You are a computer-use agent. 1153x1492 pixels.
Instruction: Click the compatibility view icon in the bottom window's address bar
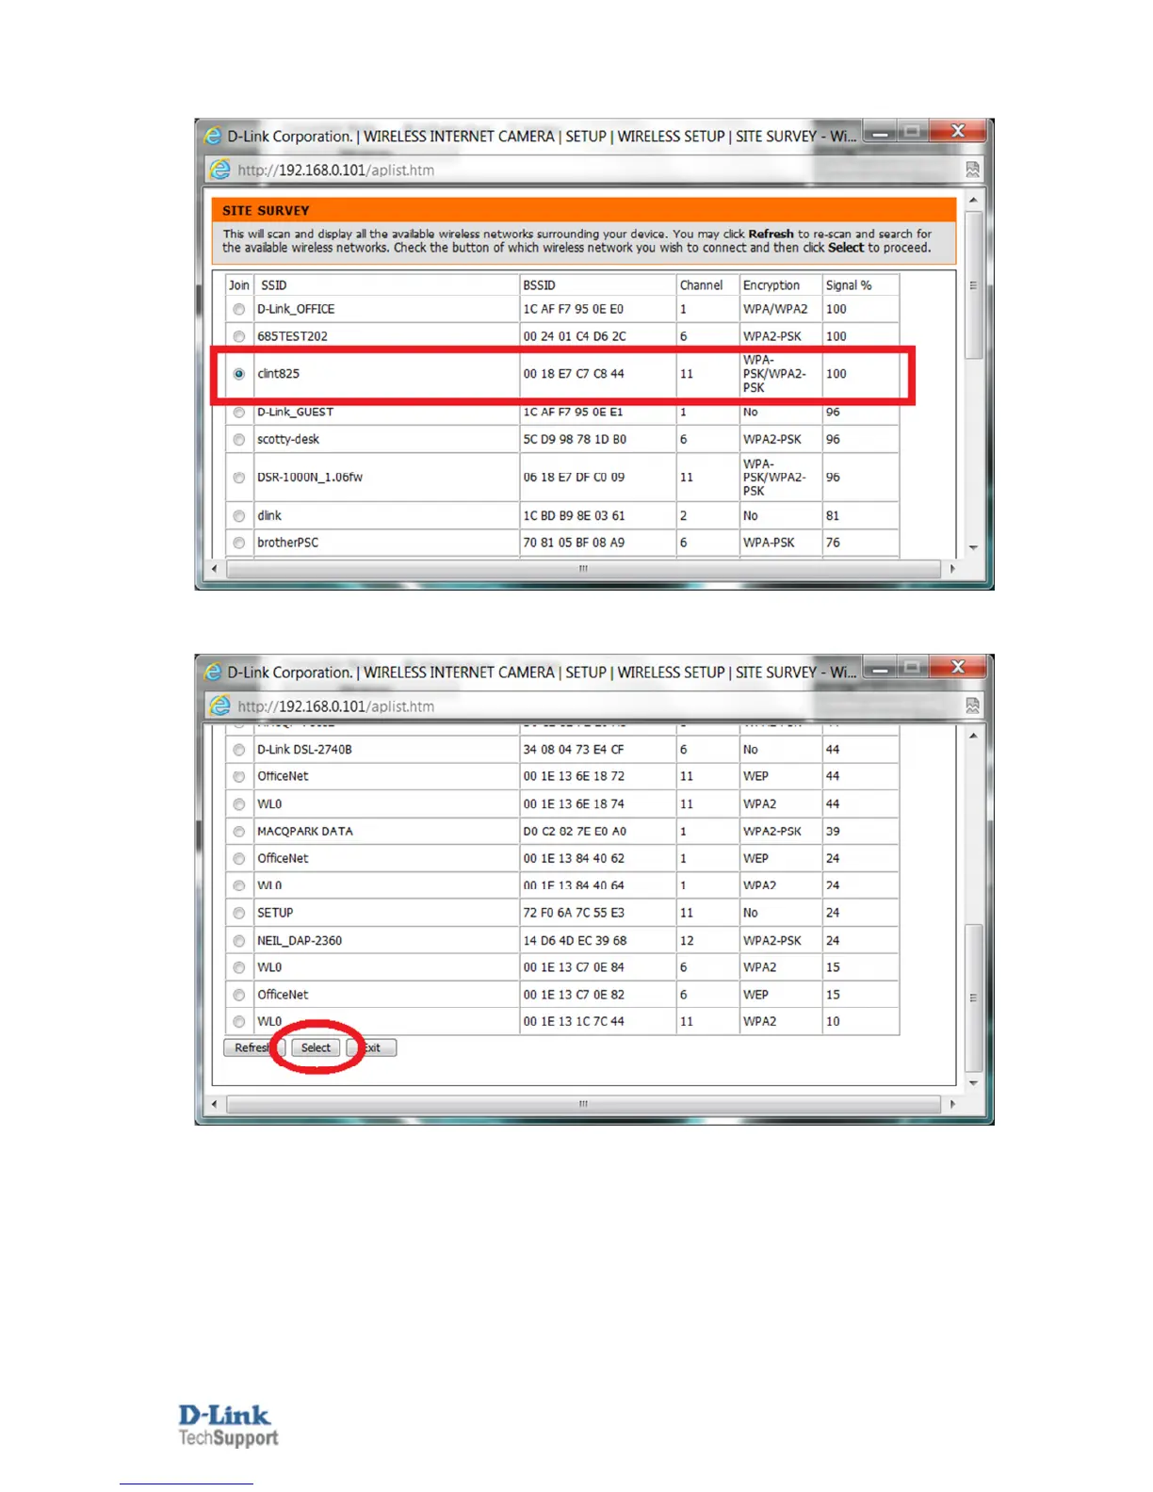973,705
